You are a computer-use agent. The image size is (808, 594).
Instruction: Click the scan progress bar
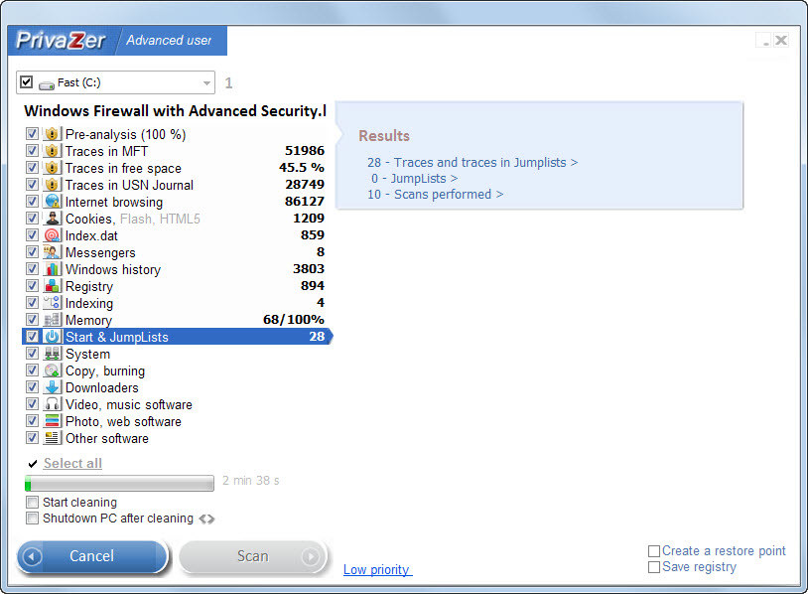[119, 483]
